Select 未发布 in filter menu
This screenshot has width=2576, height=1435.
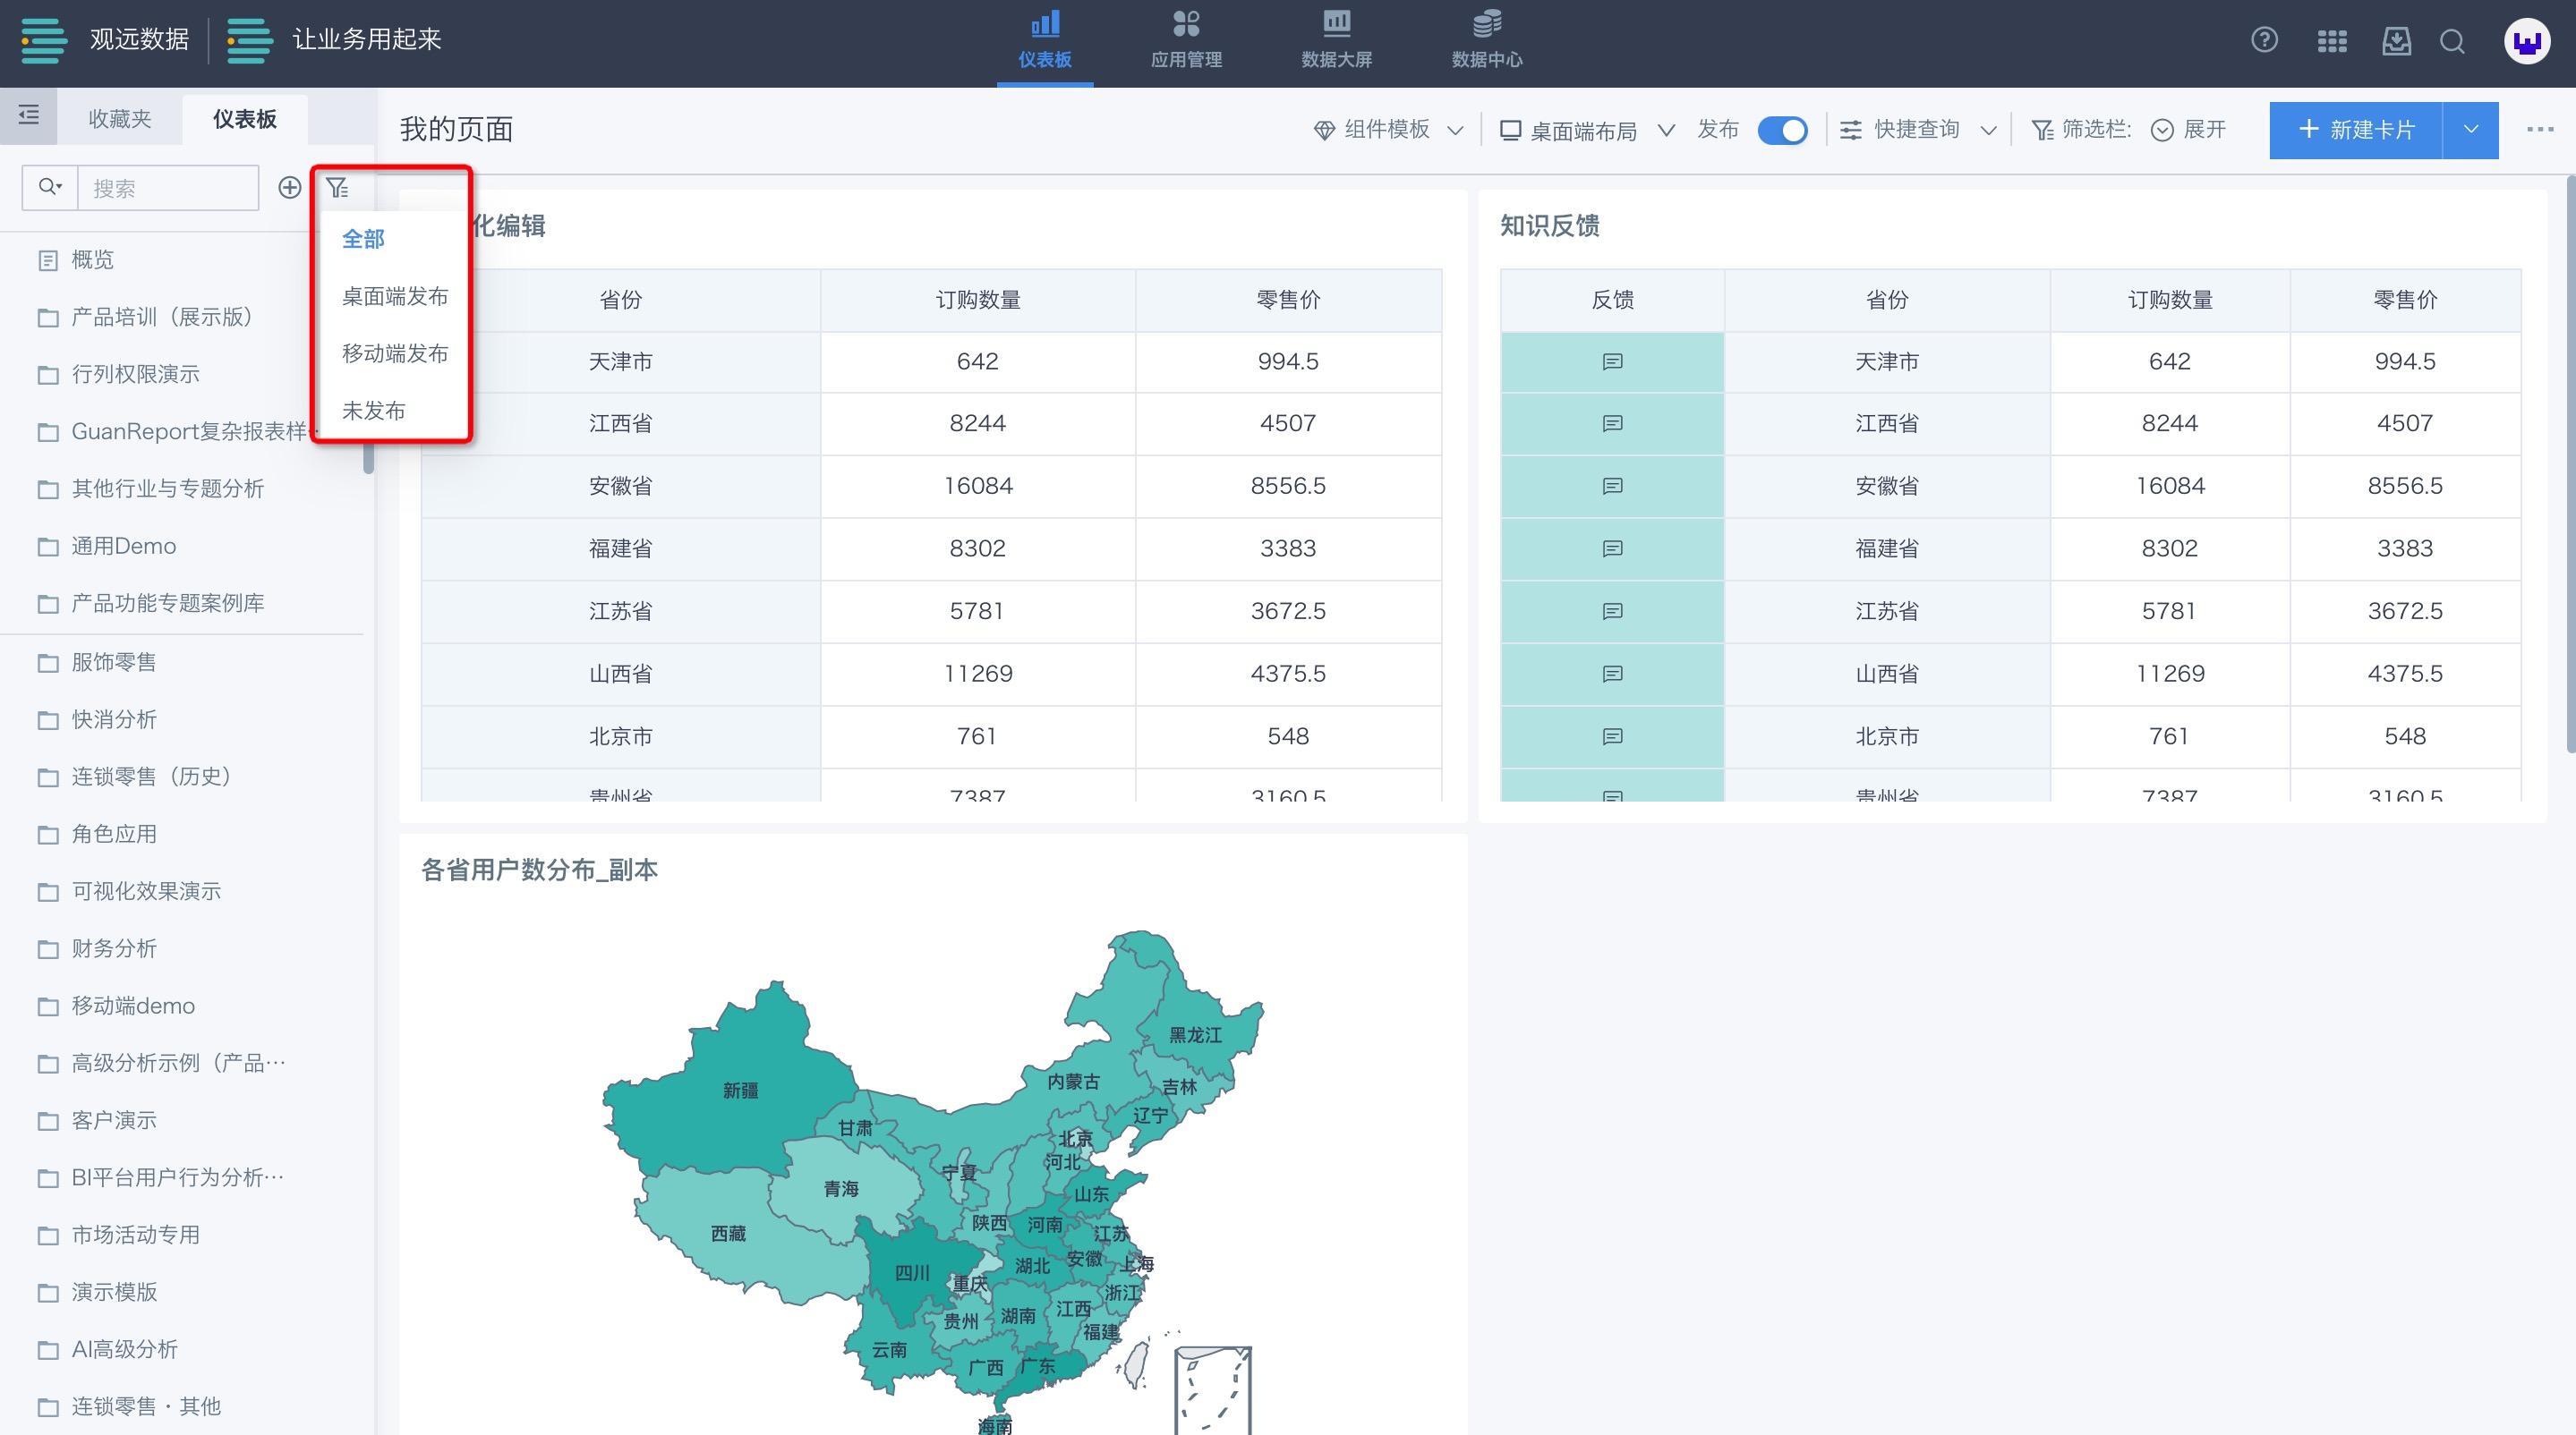pyautogui.click(x=373, y=411)
